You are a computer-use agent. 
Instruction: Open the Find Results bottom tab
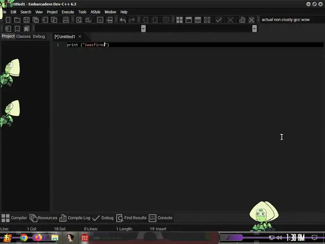click(131, 218)
